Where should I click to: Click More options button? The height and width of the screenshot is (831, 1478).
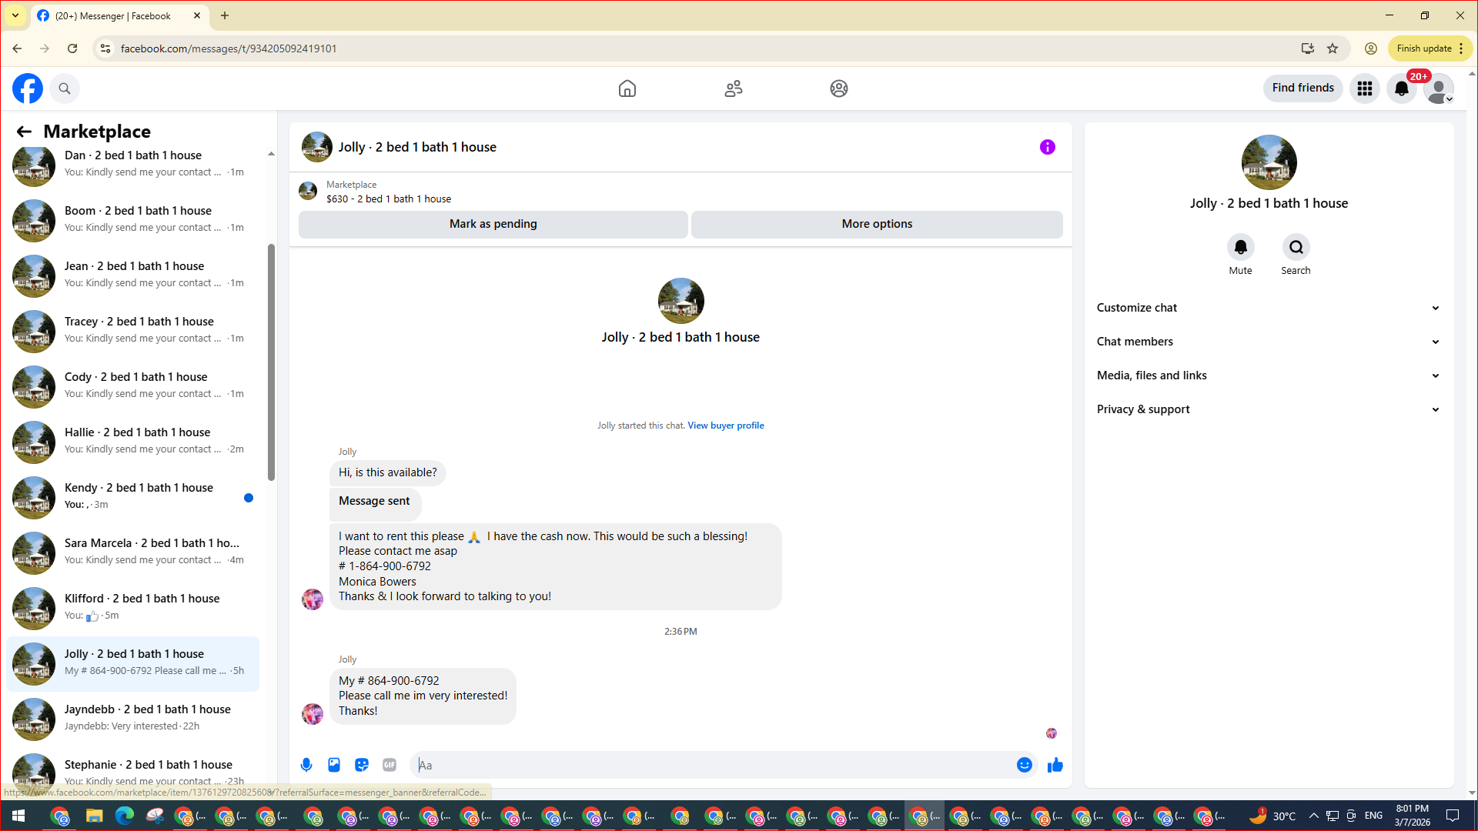coord(877,224)
